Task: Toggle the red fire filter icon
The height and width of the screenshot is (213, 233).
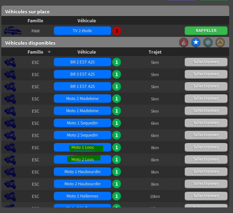Action: (x=183, y=42)
